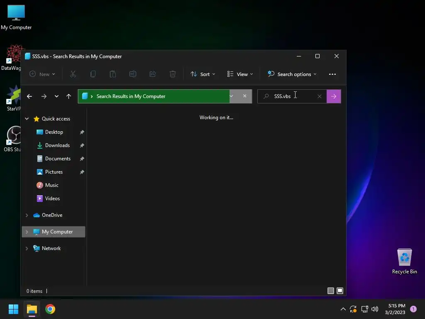Go forward with the right arrow
The height and width of the screenshot is (319, 425).
(44, 96)
